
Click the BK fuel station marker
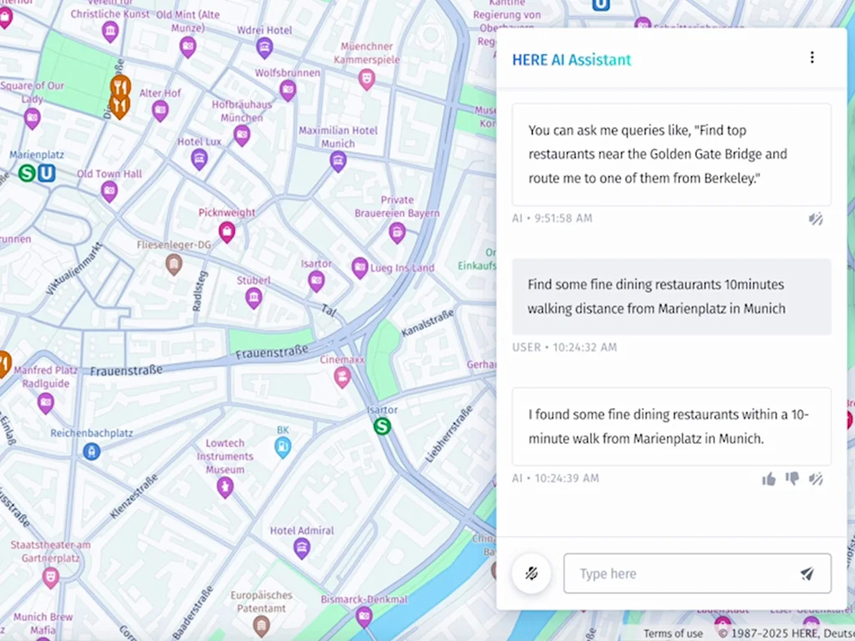283,447
